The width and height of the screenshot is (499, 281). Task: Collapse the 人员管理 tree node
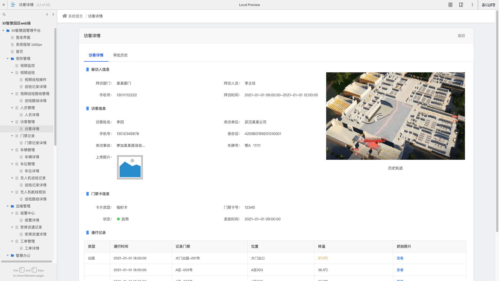(12, 108)
